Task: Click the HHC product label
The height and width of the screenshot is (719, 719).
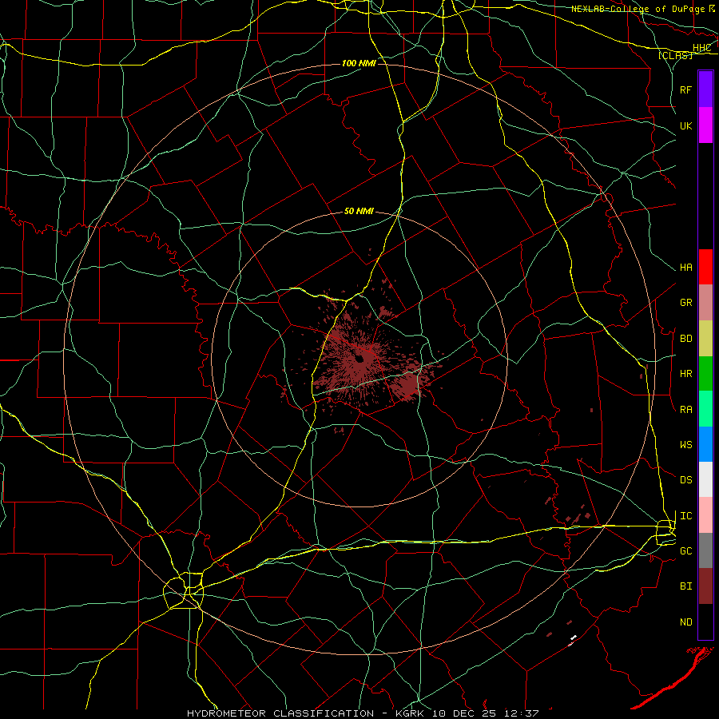Action: pyautogui.click(x=701, y=48)
